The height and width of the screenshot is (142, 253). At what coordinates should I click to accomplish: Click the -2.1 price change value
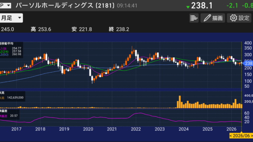(x=232, y=6)
